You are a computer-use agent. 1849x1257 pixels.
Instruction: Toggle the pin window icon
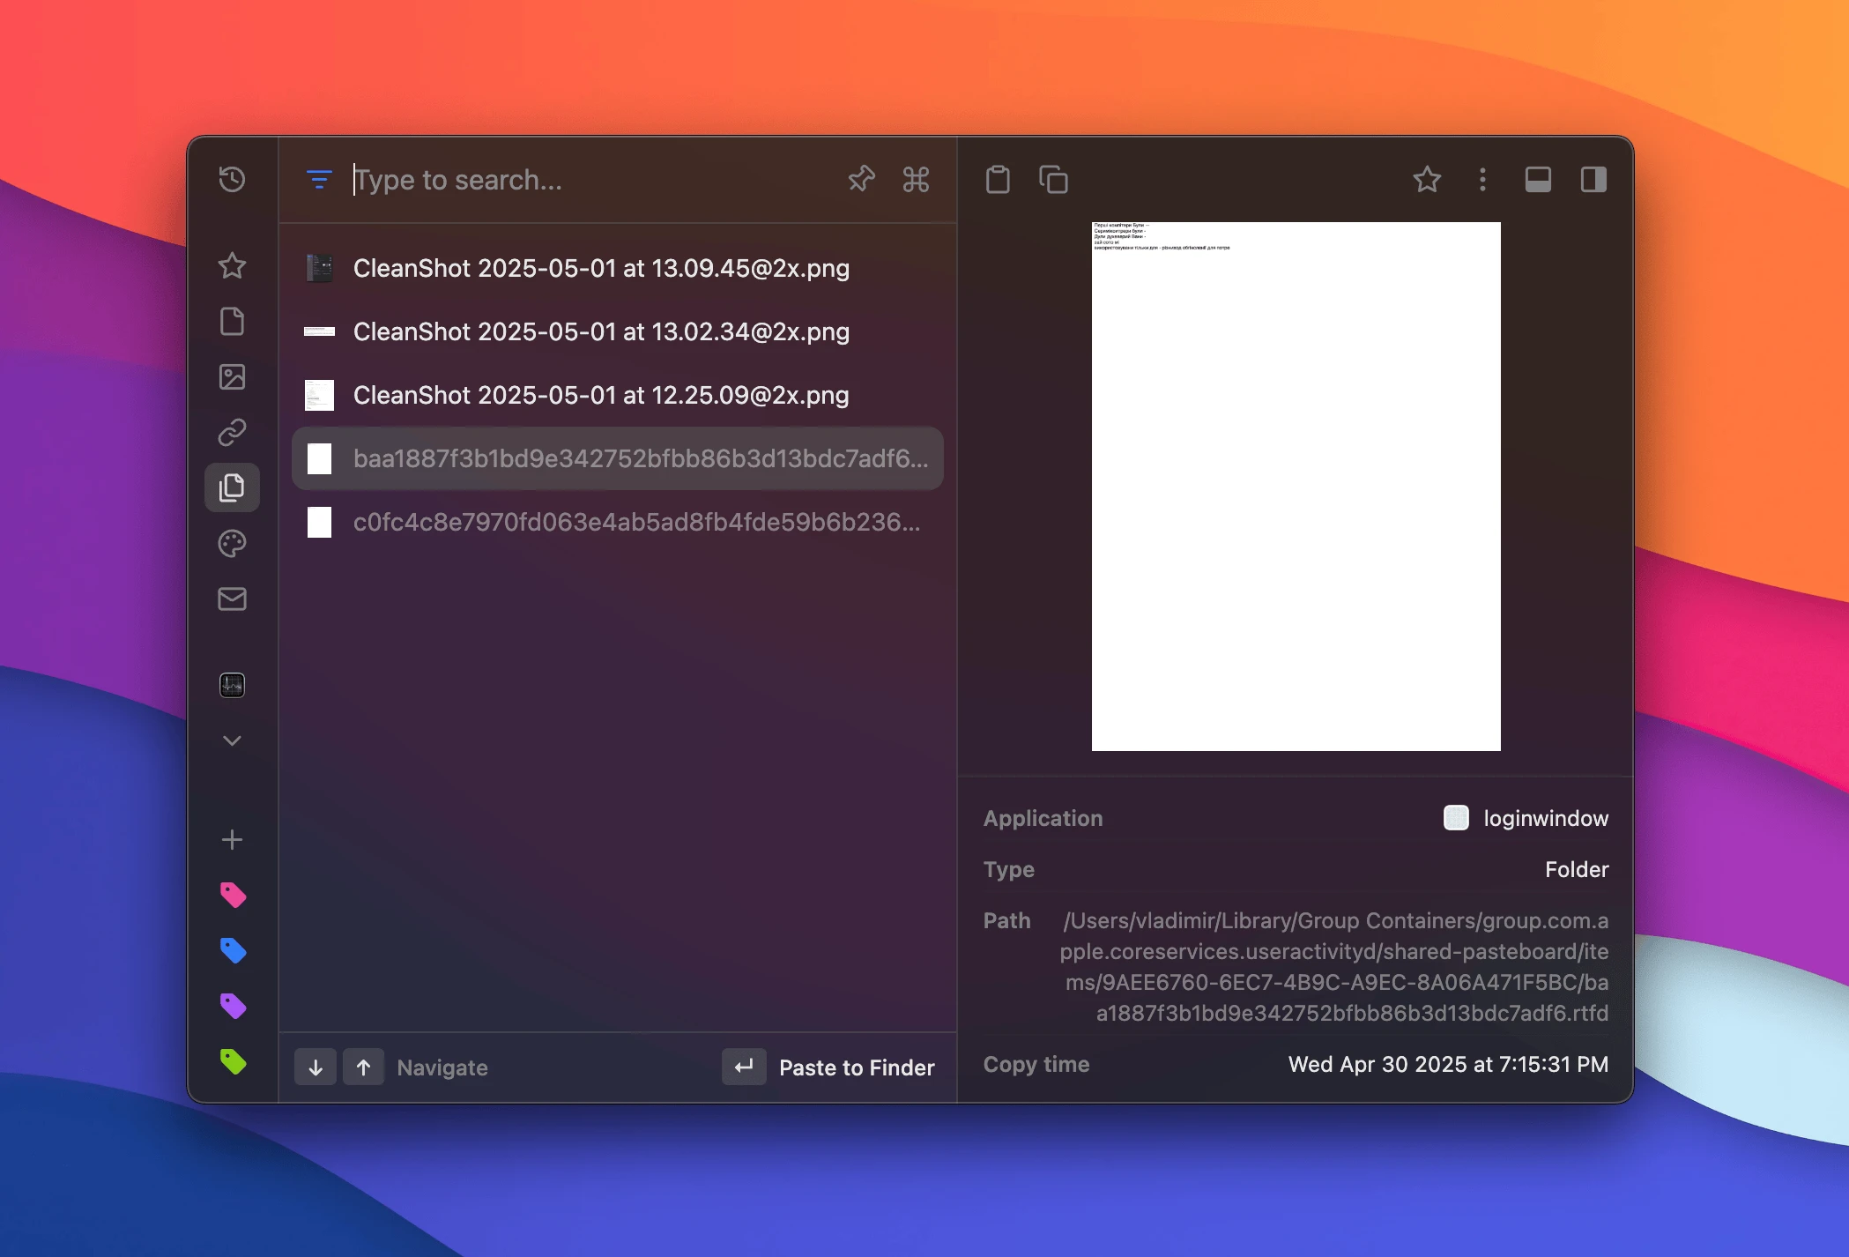pos(861,180)
